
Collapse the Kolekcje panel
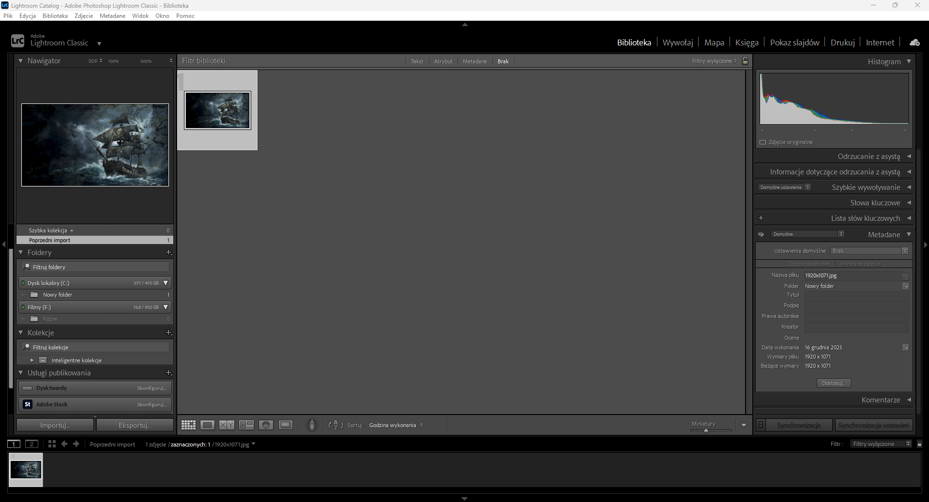[21, 332]
